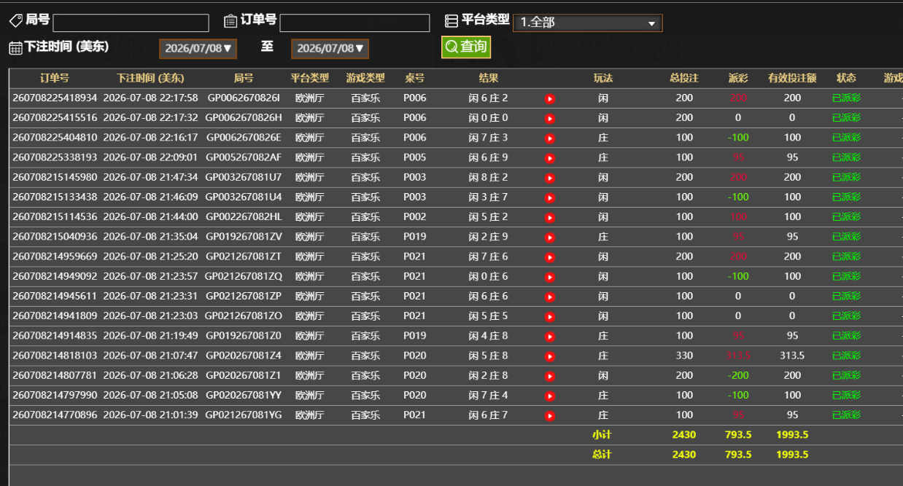903x486 pixels.
Task: Click bet time 2026-07-08 22:16:17
Action: (150, 137)
